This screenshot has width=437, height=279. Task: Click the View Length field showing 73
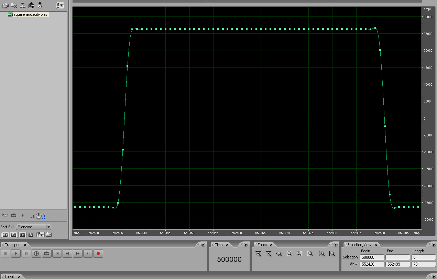pyautogui.click(x=424, y=264)
